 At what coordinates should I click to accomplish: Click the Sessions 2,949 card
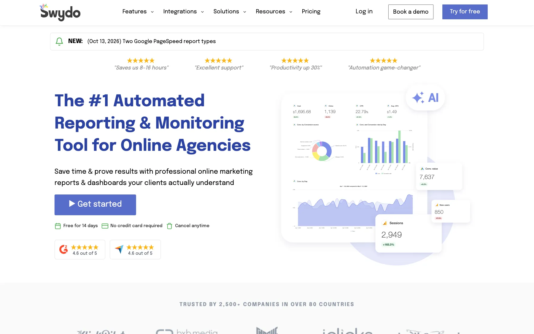pyautogui.click(x=408, y=233)
